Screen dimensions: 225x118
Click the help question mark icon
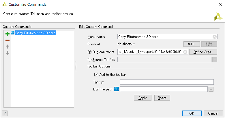[5, 113]
